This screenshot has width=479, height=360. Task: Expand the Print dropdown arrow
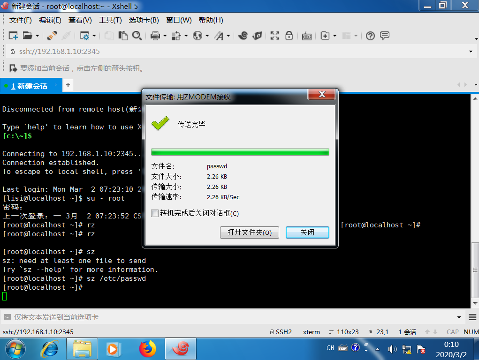point(165,36)
